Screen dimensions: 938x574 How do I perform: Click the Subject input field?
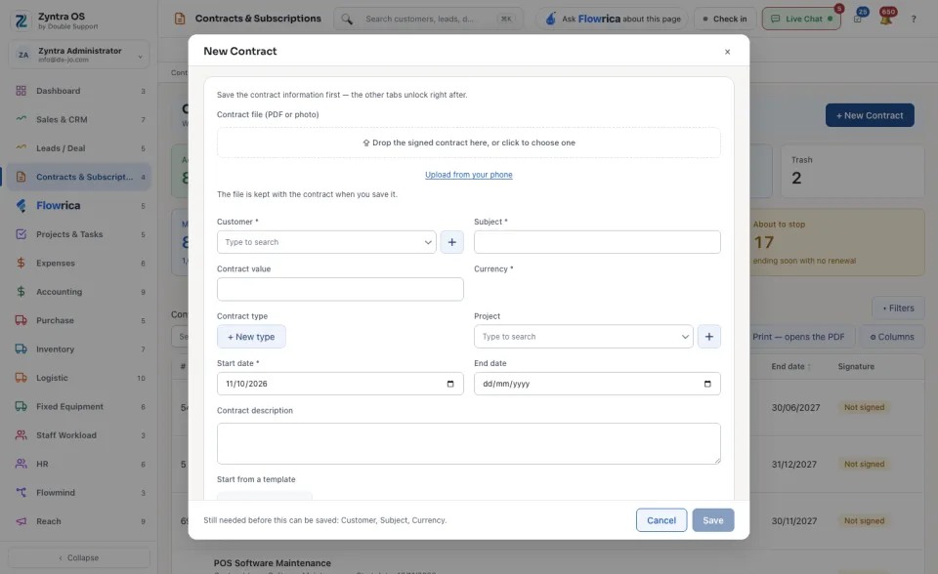(x=597, y=242)
